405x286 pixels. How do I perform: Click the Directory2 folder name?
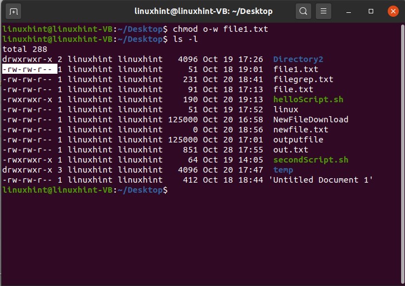click(x=298, y=59)
